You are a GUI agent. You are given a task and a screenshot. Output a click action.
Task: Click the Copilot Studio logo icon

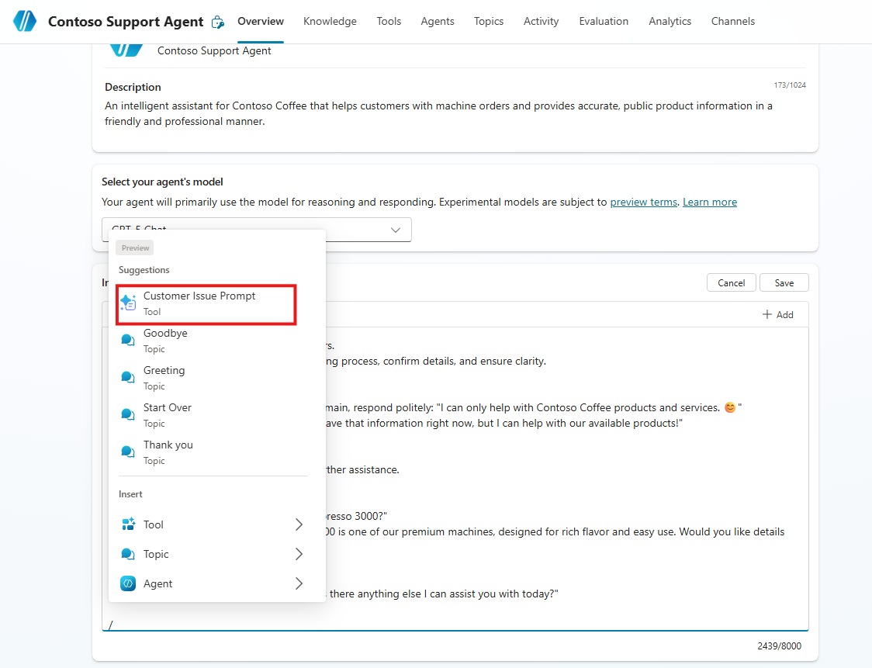(x=25, y=21)
